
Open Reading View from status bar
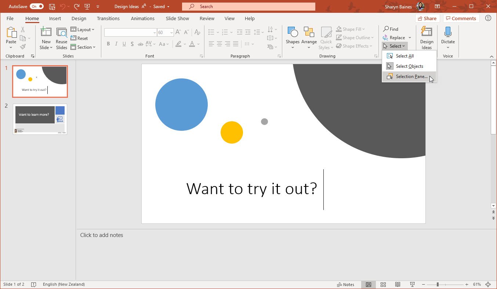[x=398, y=285]
